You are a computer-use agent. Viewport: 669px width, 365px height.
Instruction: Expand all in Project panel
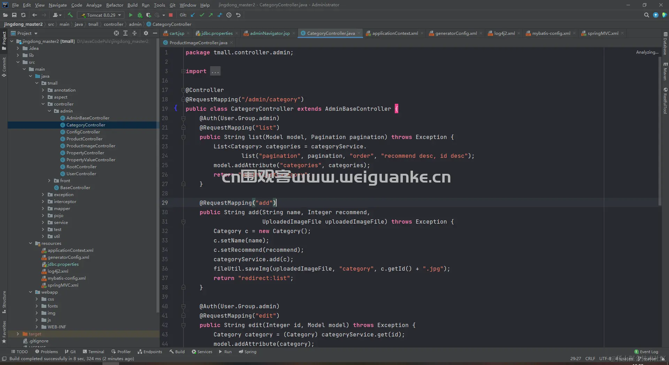[x=125, y=33]
